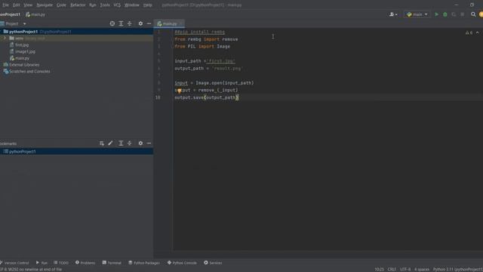Open the Edit menu

(x=17, y=5)
